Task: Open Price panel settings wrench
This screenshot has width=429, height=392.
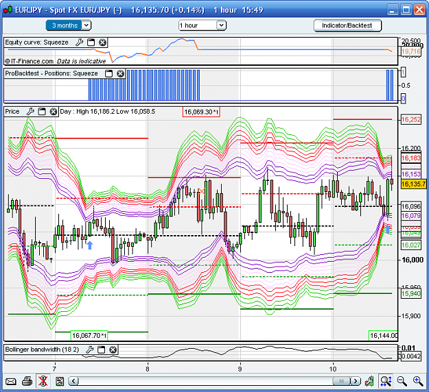Action: (x=30, y=112)
